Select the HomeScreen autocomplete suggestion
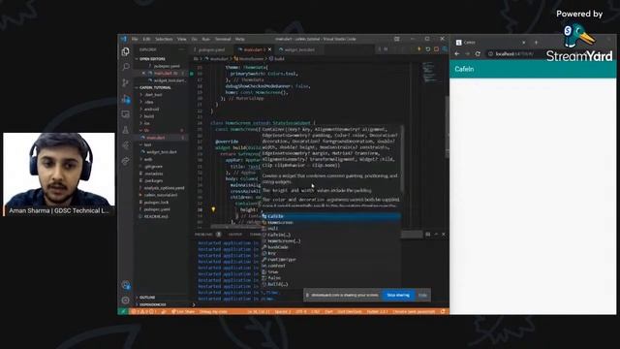 point(331,222)
